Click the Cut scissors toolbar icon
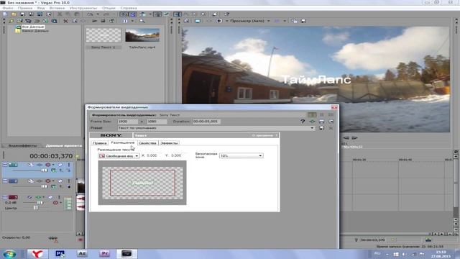Viewport: 460px width, 259px height. coord(60,14)
